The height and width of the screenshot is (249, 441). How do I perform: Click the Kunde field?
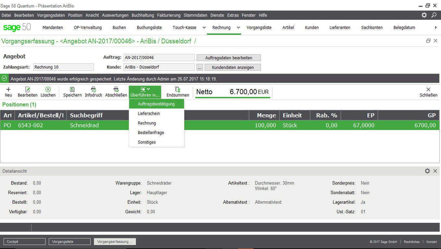(159, 67)
